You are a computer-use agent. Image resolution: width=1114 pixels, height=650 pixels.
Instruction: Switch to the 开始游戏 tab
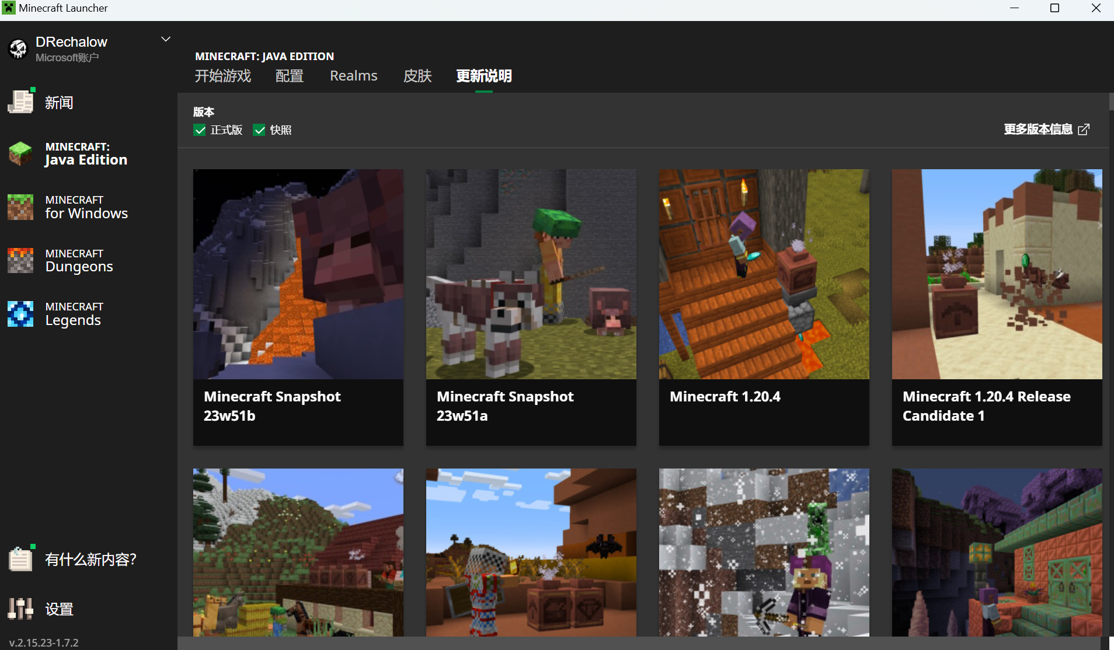point(223,76)
